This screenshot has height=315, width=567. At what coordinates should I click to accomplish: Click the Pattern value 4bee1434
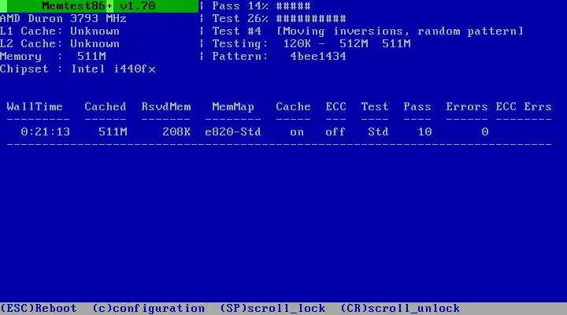[x=318, y=57]
